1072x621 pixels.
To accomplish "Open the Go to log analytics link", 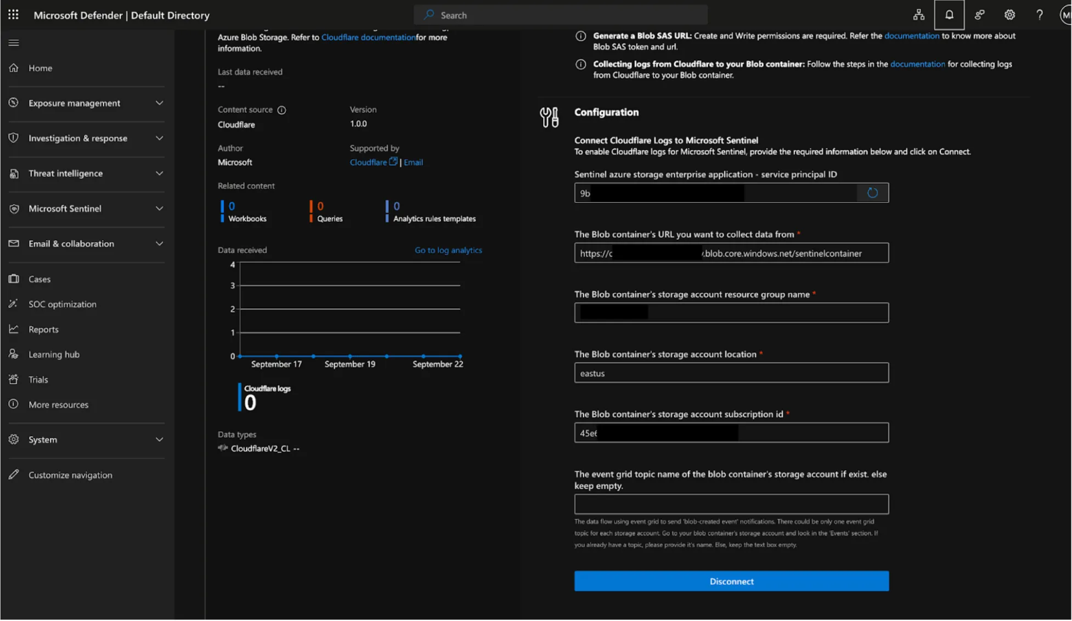I will coord(448,250).
